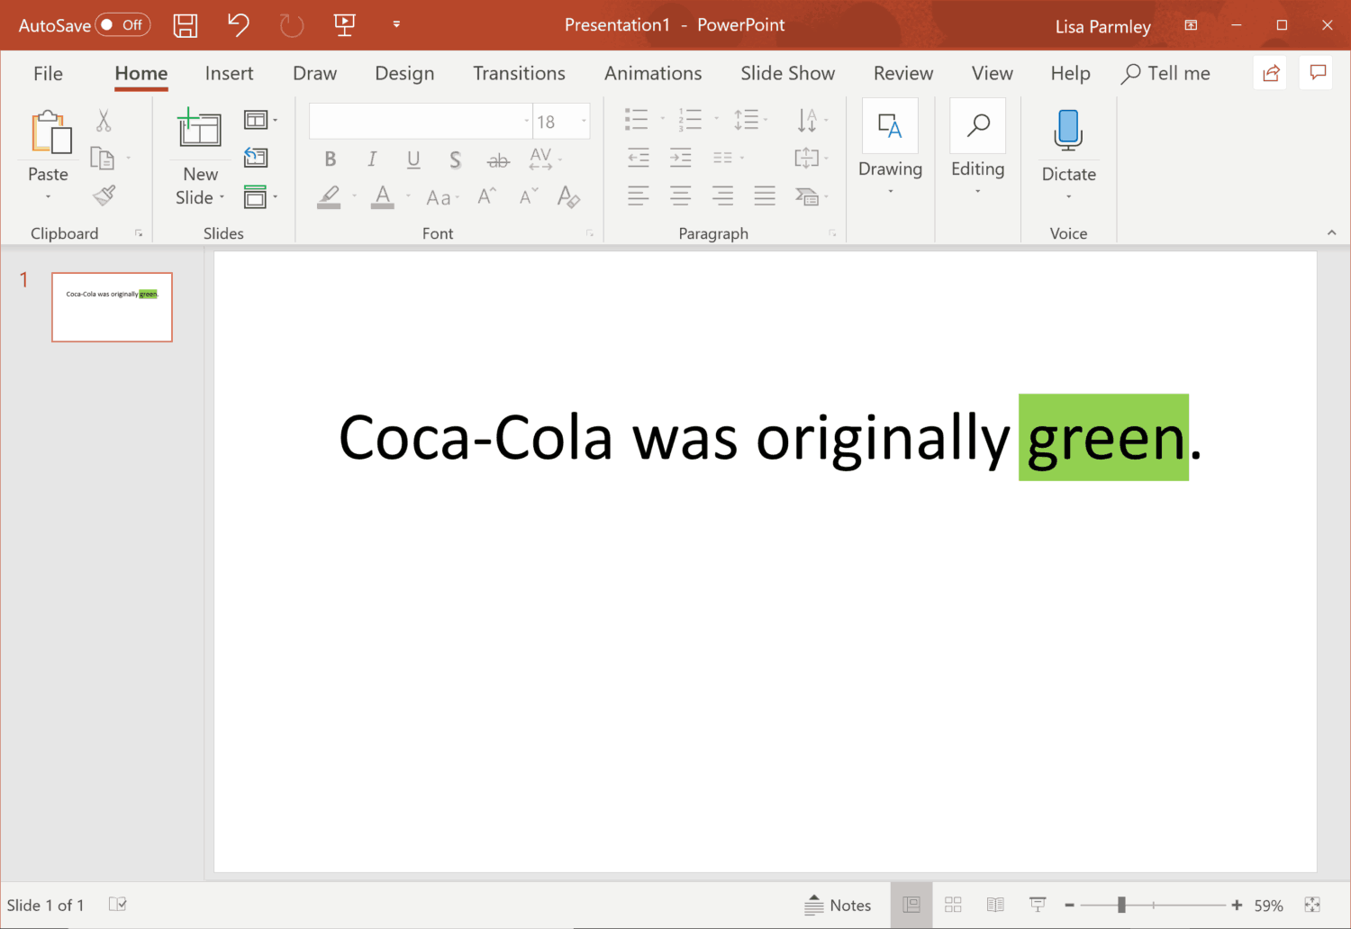1351x929 pixels.
Task: Reset the slide layout
Action: pyautogui.click(x=256, y=158)
